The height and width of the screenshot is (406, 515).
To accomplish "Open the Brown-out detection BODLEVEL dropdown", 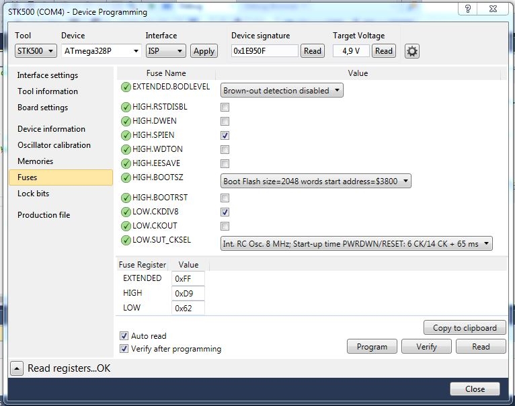I will (282, 90).
